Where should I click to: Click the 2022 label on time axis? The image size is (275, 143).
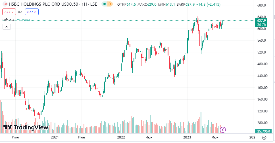coord(121,137)
